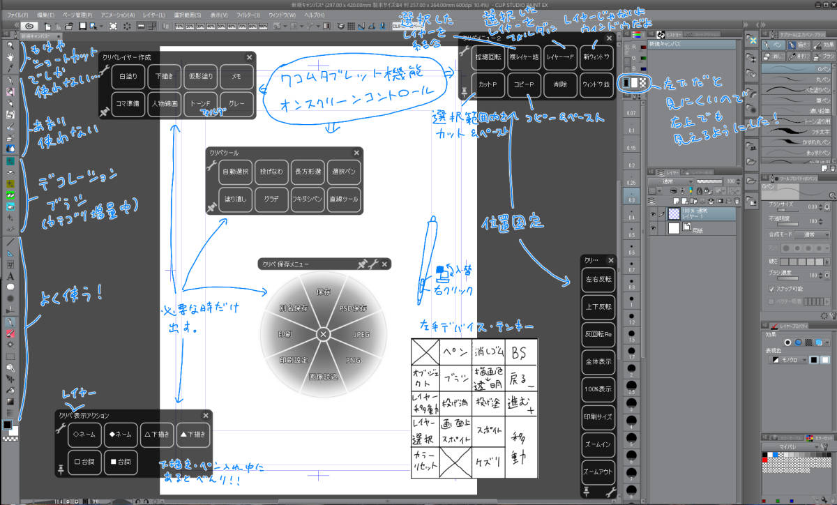Image resolution: width=837 pixels, height=505 pixels.
Task: Click 保存 segment in radial menu
Action: pos(323,292)
